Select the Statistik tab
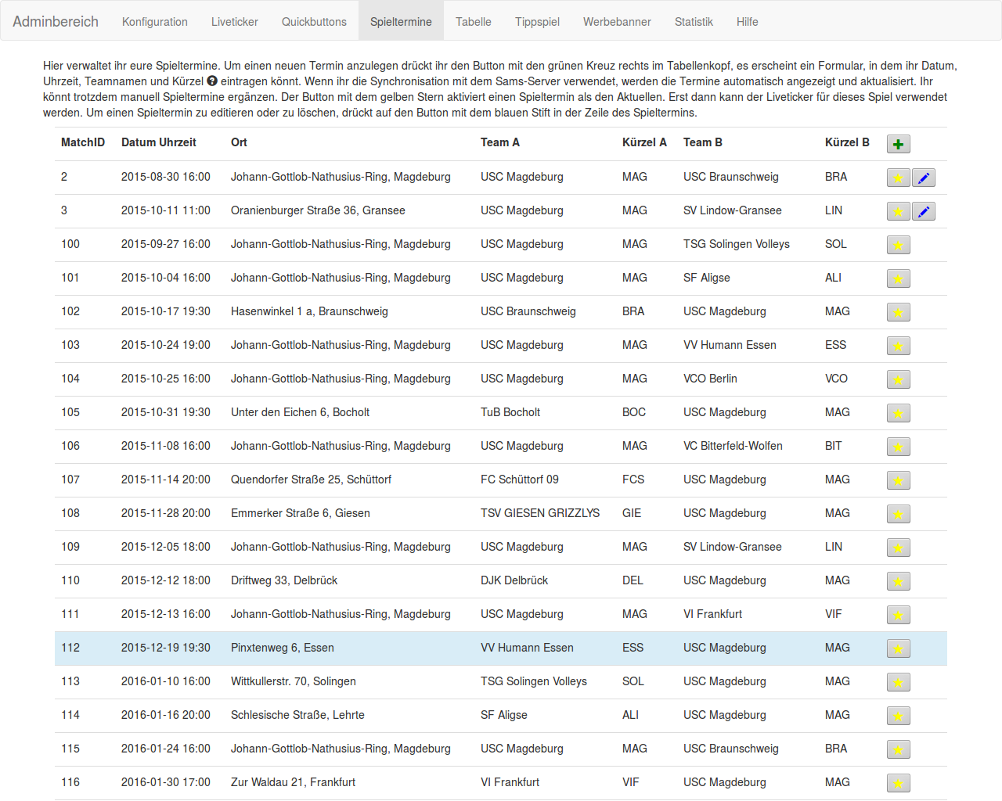This screenshot has height=801, width=1002. 694,22
